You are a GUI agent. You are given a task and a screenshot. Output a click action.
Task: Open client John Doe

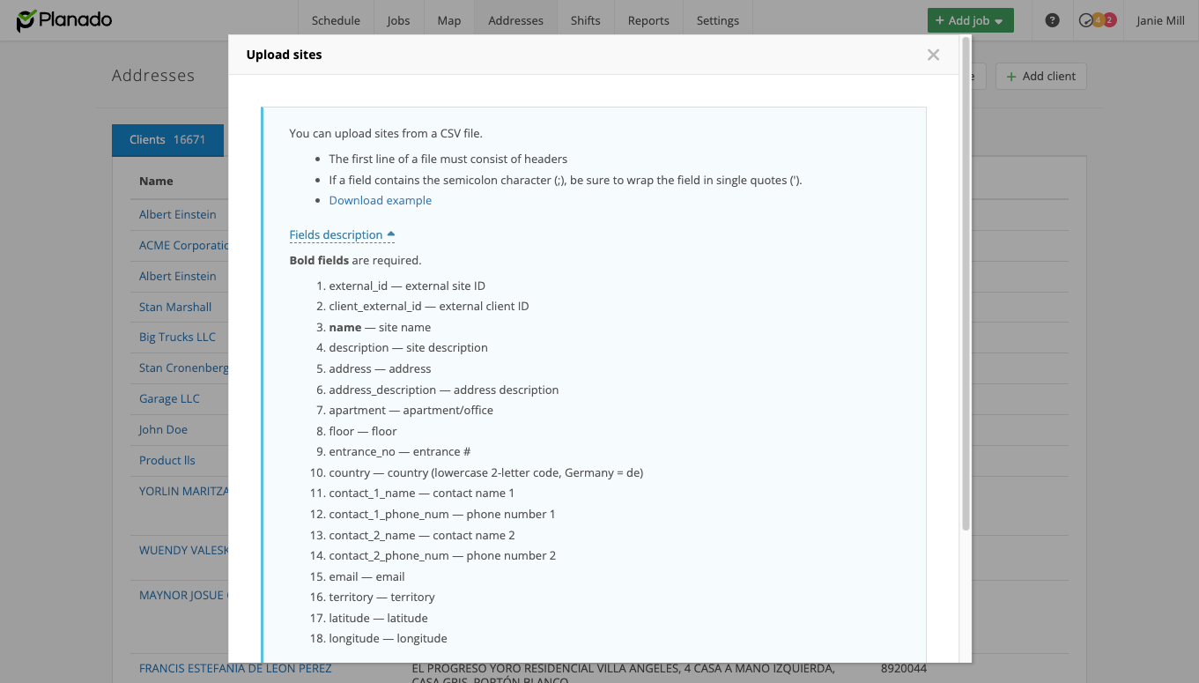click(x=163, y=429)
